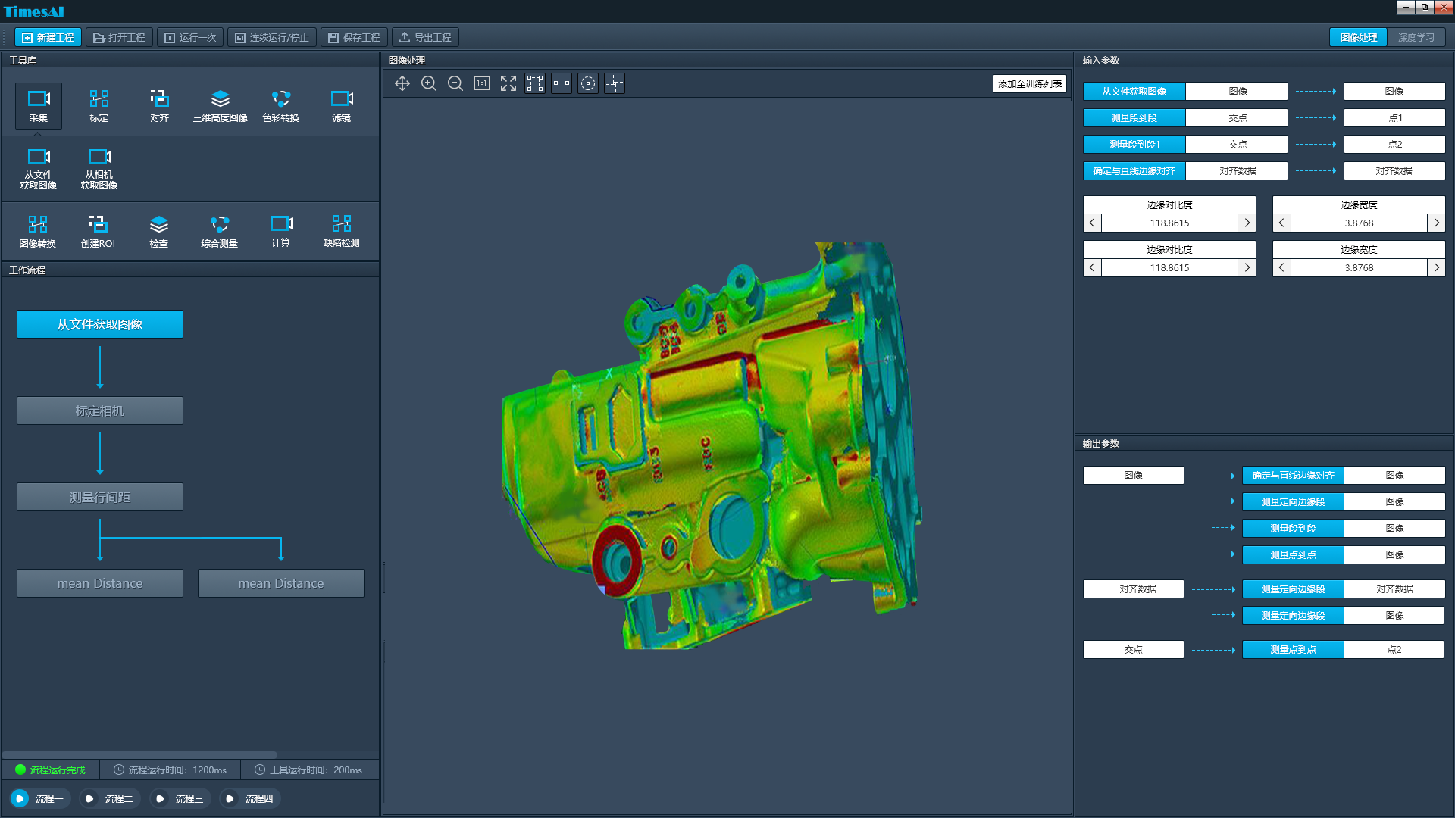The image size is (1455, 818).
Task: Click first 边缘对比度 value field 118.8615
Action: tap(1169, 223)
